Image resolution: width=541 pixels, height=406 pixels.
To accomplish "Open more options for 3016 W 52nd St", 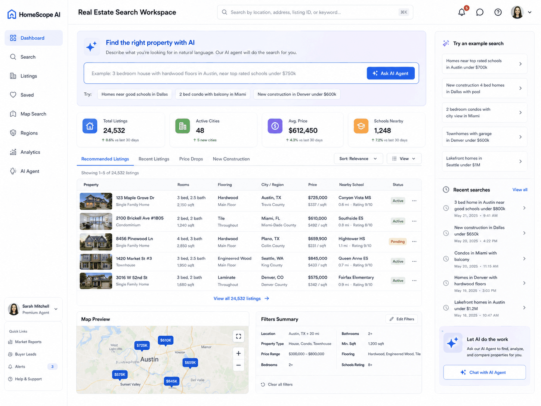I will pyautogui.click(x=414, y=280).
